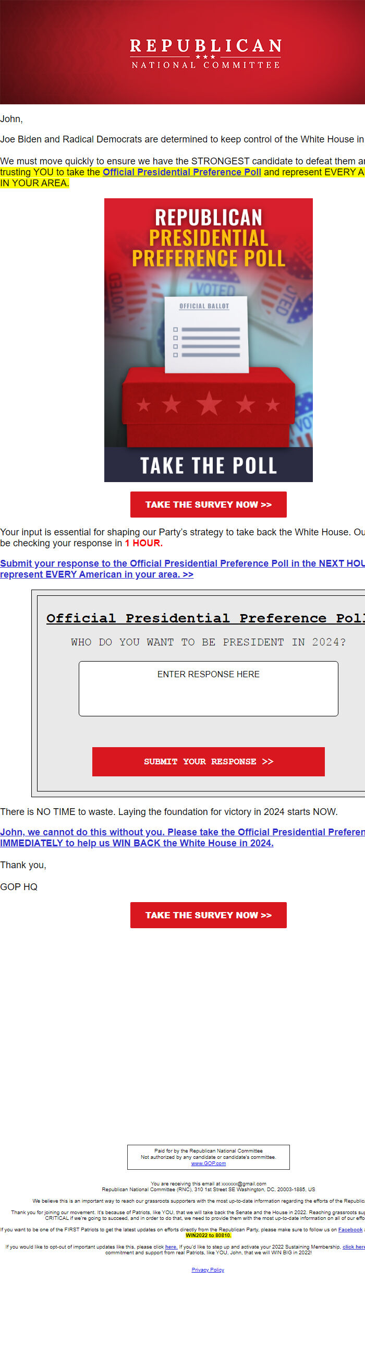Open the Privacy Policy link
Viewport: 365px width, 1355px height.
[x=208, y=1269]
